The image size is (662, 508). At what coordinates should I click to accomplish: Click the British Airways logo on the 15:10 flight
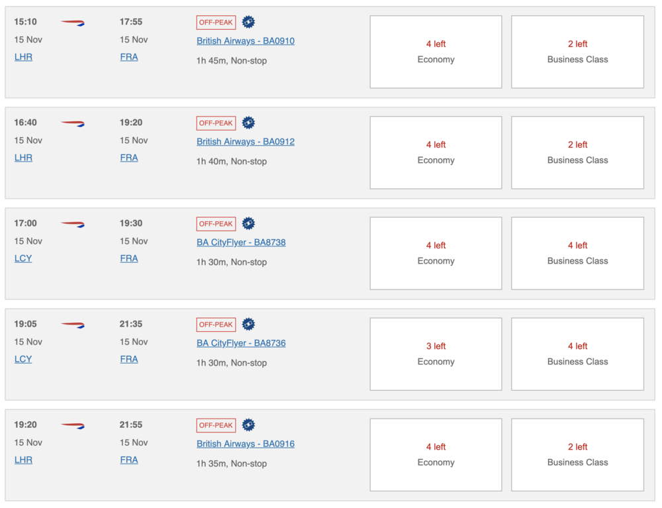73,23
